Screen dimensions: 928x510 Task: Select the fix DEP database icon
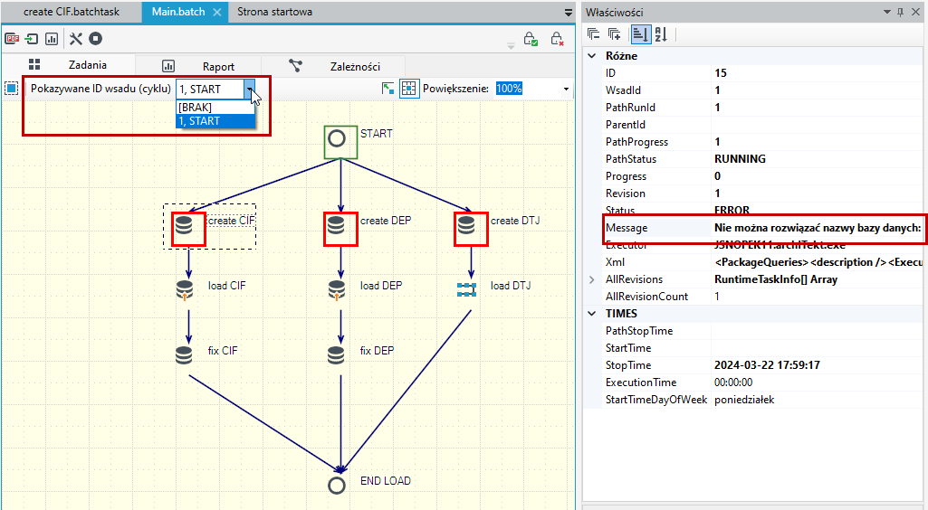tap(336, 355)
